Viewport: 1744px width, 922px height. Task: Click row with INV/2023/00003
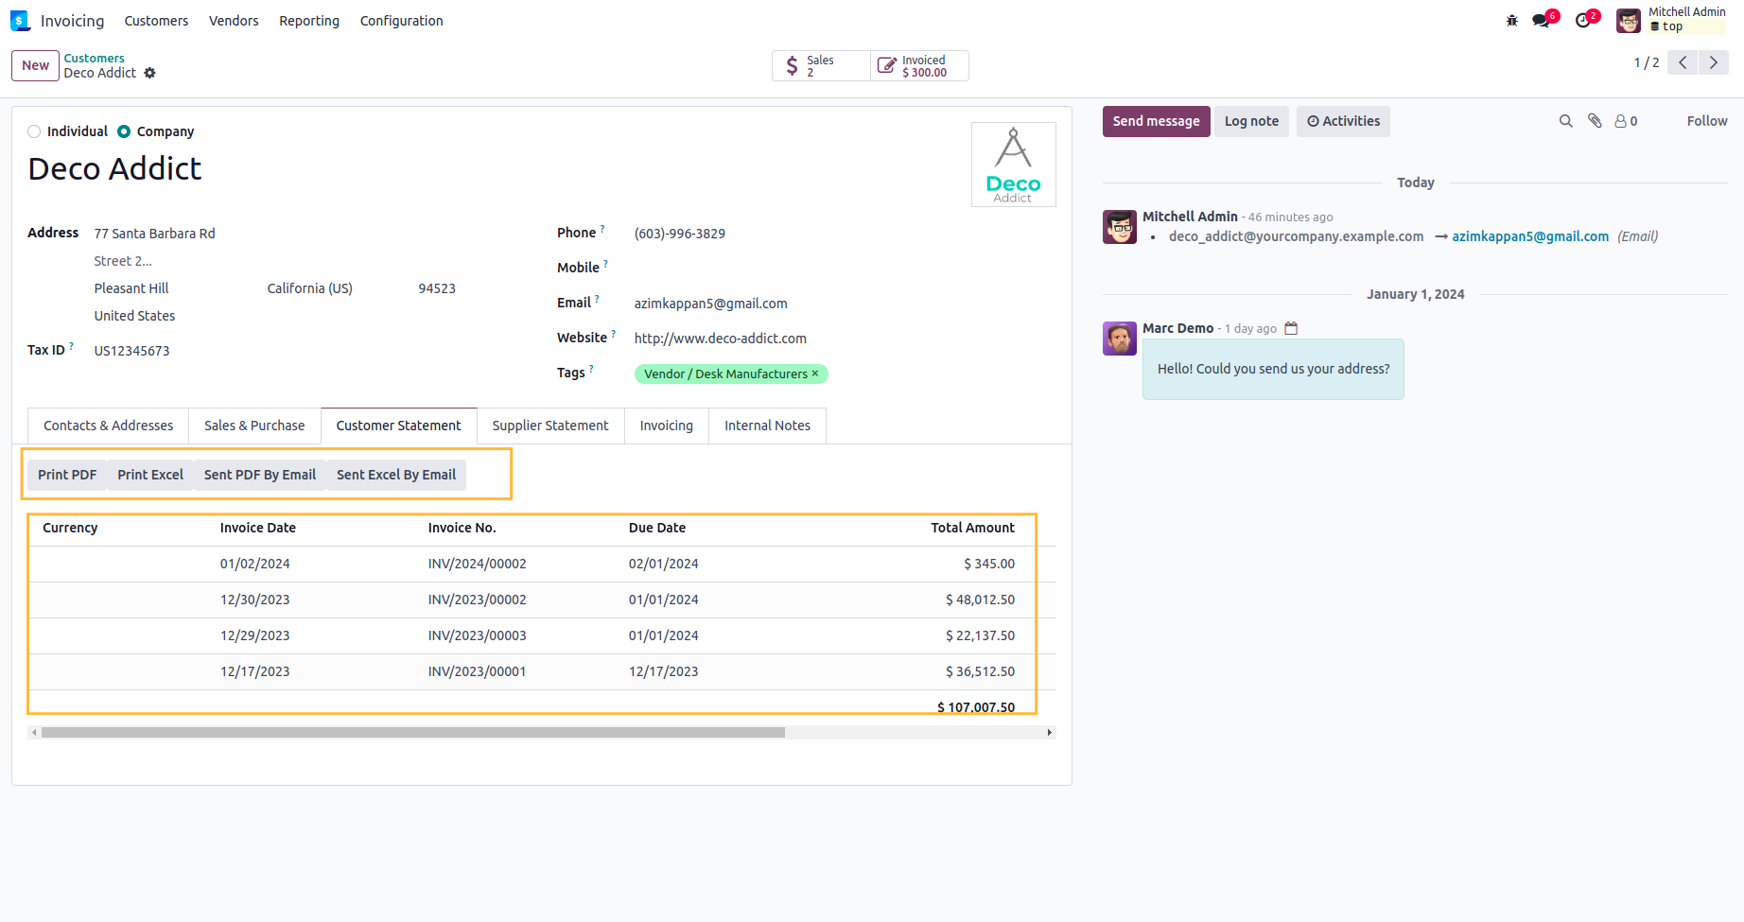tap(542, 635)
